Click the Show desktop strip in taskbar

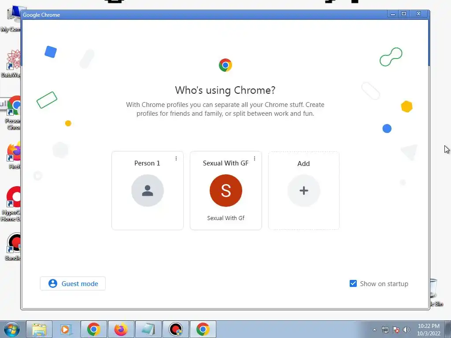(448, 329)
